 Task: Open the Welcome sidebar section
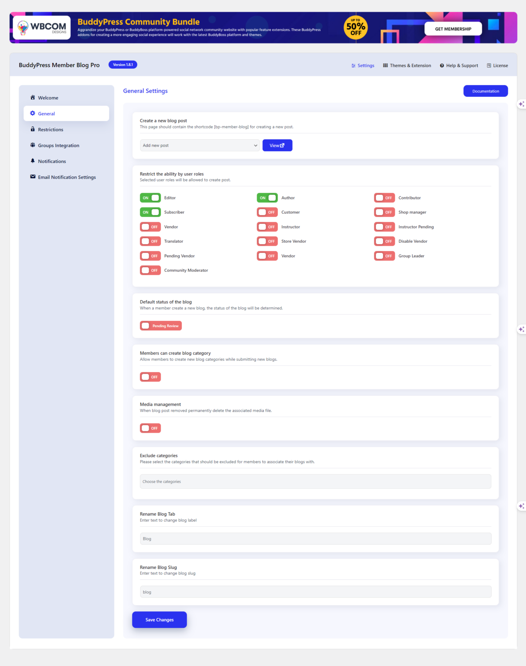47,98
